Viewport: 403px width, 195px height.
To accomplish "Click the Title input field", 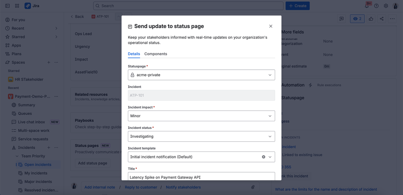I will click(201, 176).
